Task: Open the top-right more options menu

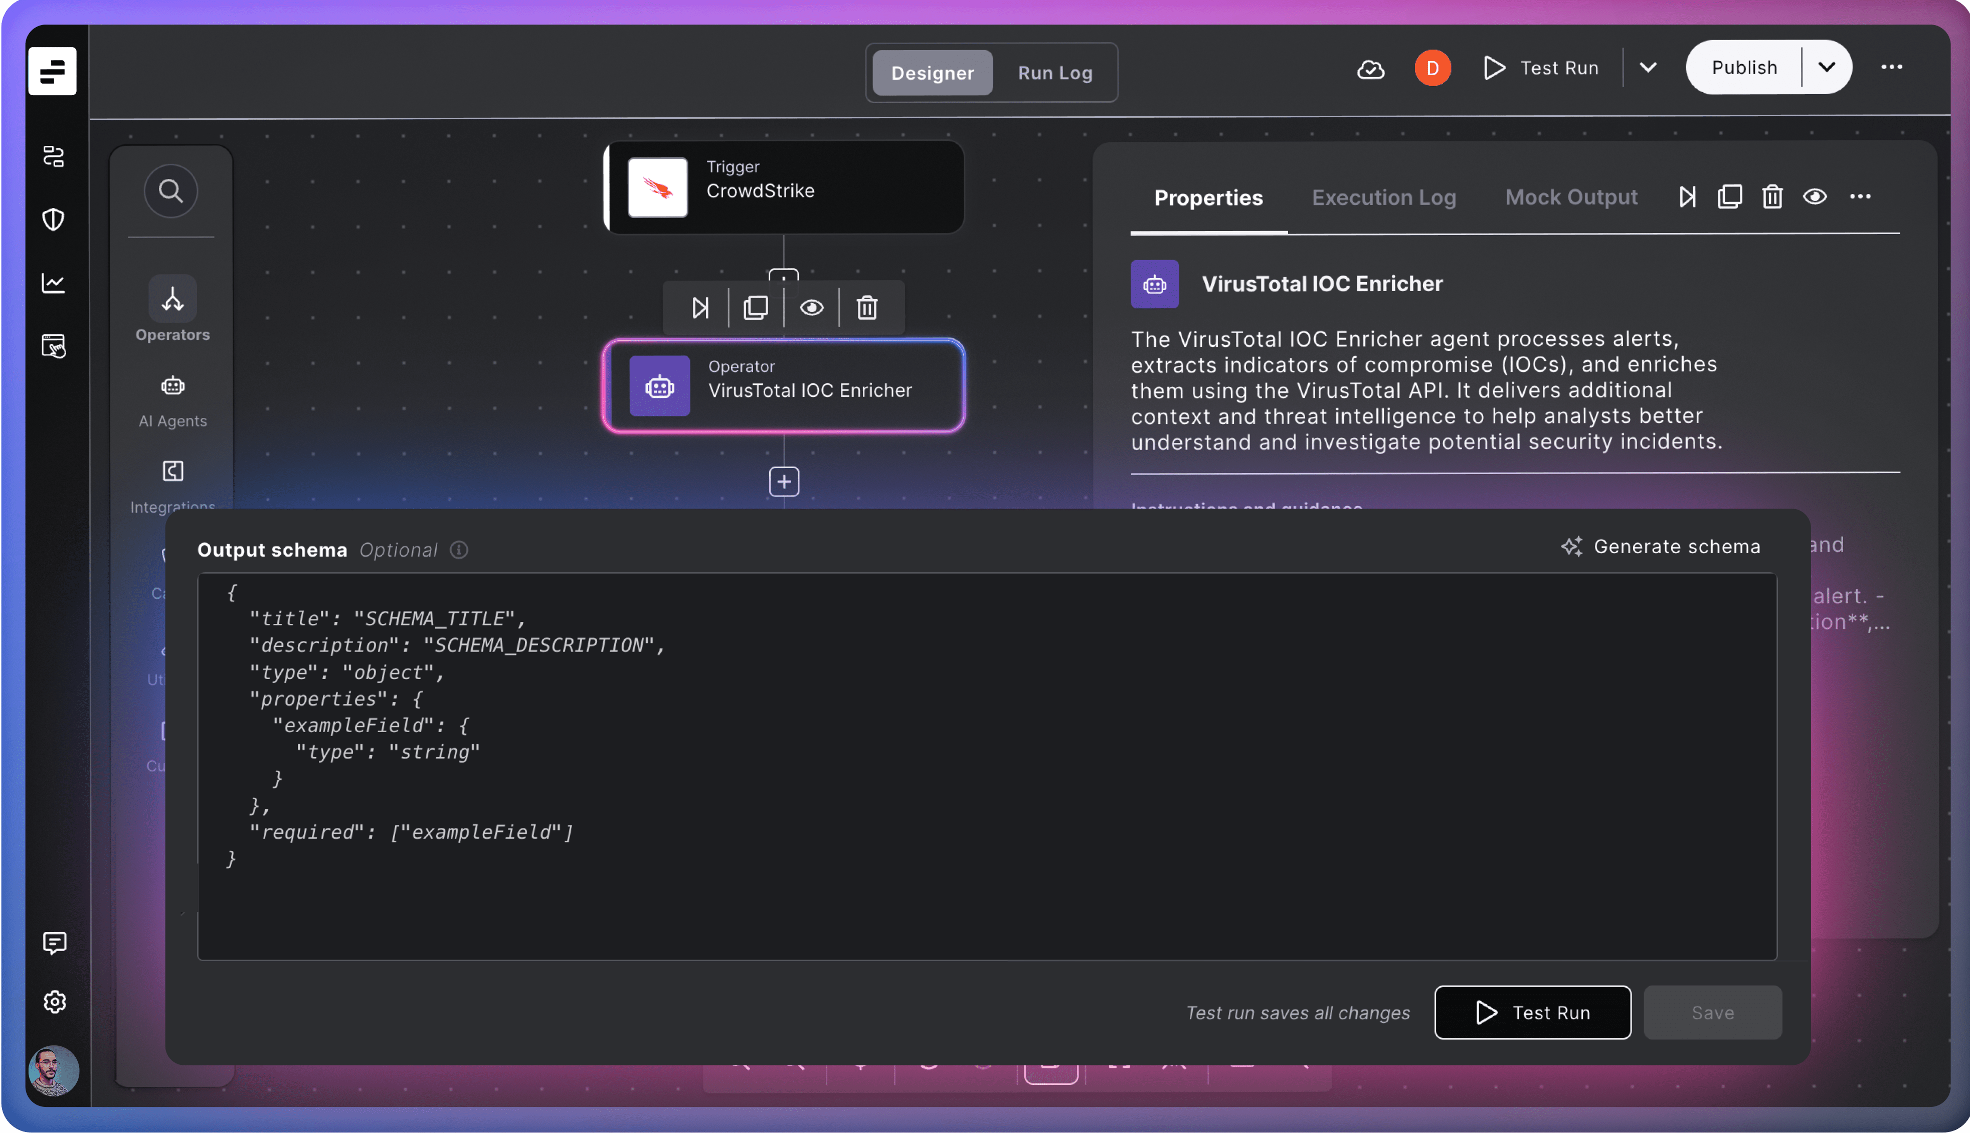Action: [x=1891, y=68]
